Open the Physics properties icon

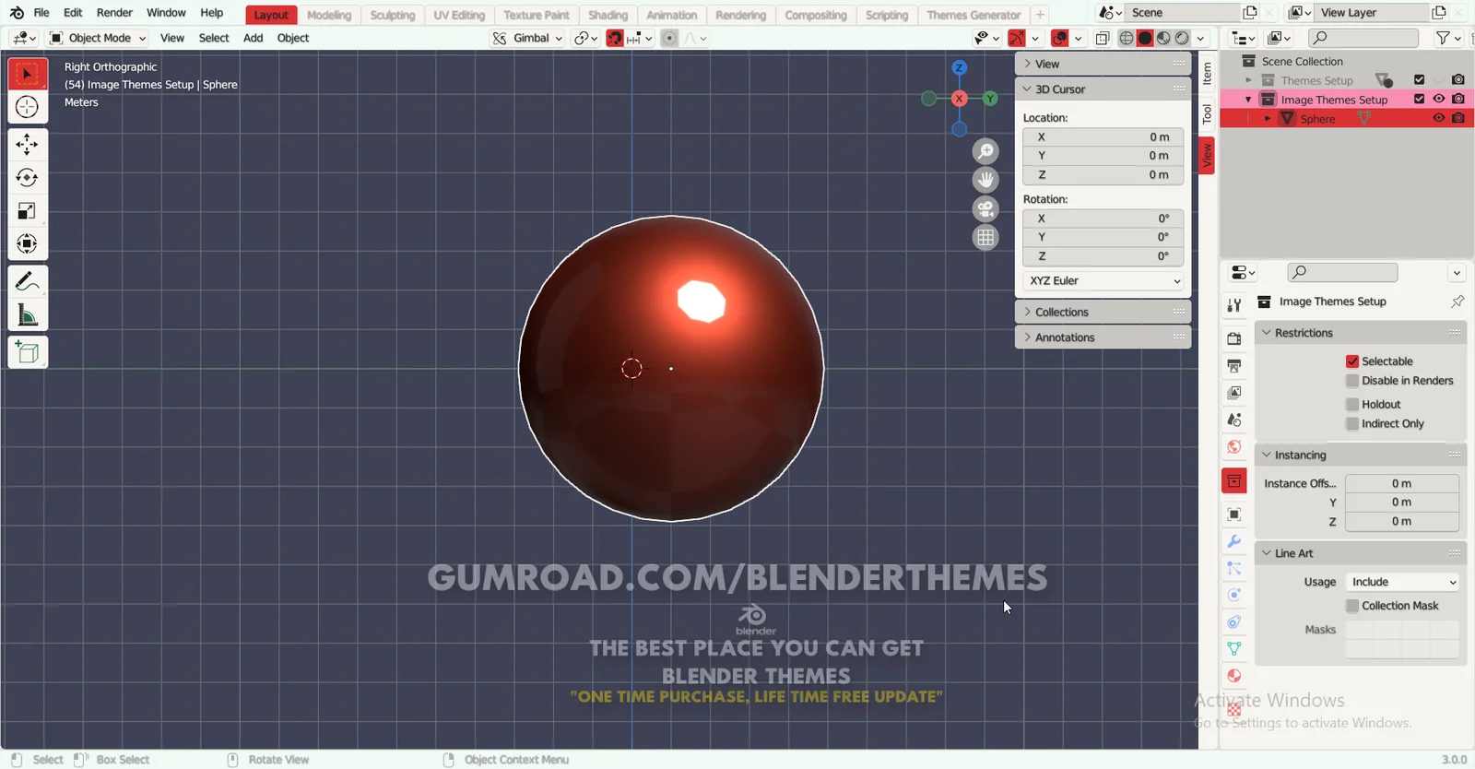coord(1234,595)
